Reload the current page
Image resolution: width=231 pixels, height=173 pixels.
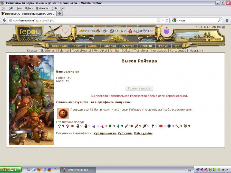pos(167,20)
